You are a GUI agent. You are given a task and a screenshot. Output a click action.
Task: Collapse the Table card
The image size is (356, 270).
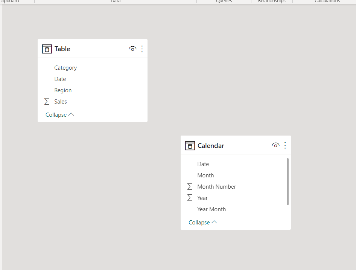(60, 115)
